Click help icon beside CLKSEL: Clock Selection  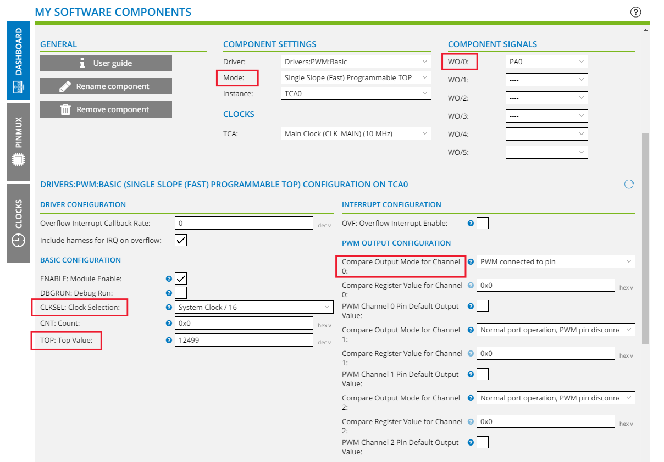coord(169,308)
